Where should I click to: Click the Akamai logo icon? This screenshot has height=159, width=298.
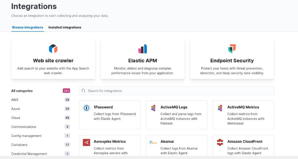coord(153,142)
